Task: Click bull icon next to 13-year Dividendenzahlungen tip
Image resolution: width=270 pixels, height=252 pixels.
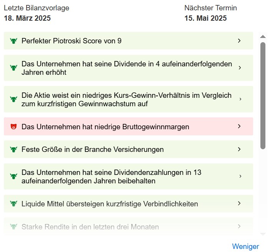Action: 14,176
